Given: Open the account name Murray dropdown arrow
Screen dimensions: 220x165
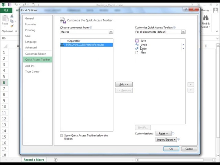Looking at the screenshot, I should tap(211, 10).
